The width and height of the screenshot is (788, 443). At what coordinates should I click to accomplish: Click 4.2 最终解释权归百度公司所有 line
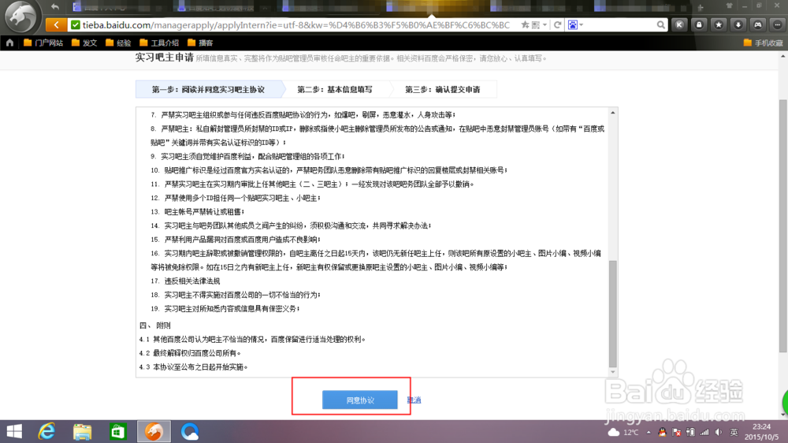point(190,353)
